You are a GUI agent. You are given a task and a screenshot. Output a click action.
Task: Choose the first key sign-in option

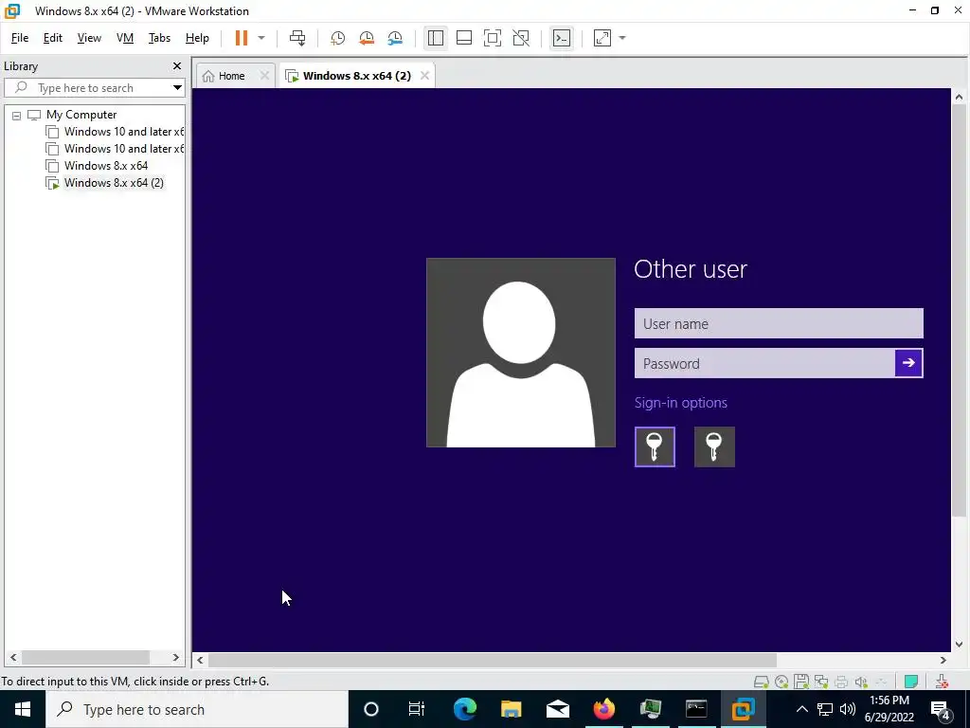(x=655, y=447)
